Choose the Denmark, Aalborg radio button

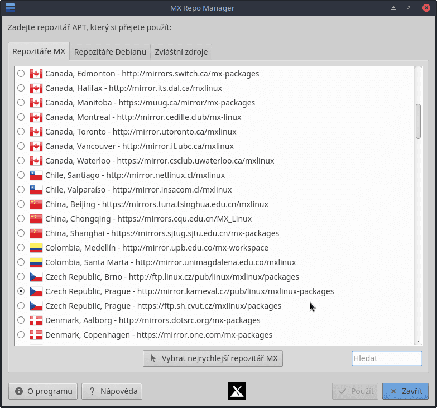pos(21,320)
